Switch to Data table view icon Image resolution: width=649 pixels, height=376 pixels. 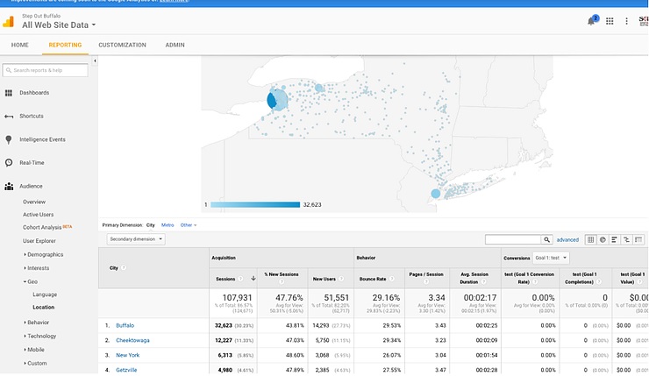point(590,239)
